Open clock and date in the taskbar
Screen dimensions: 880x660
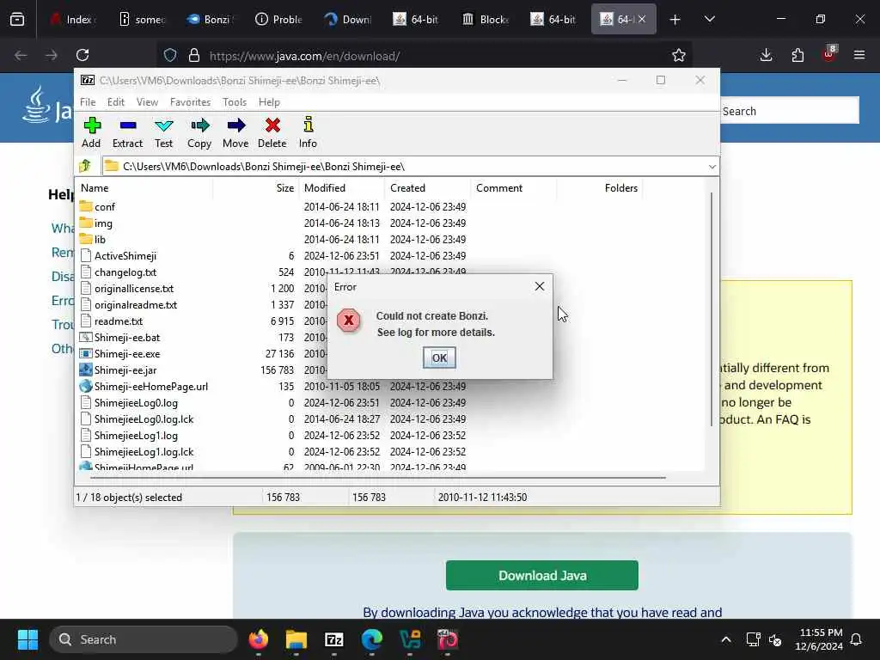click(x=819, y=639)
